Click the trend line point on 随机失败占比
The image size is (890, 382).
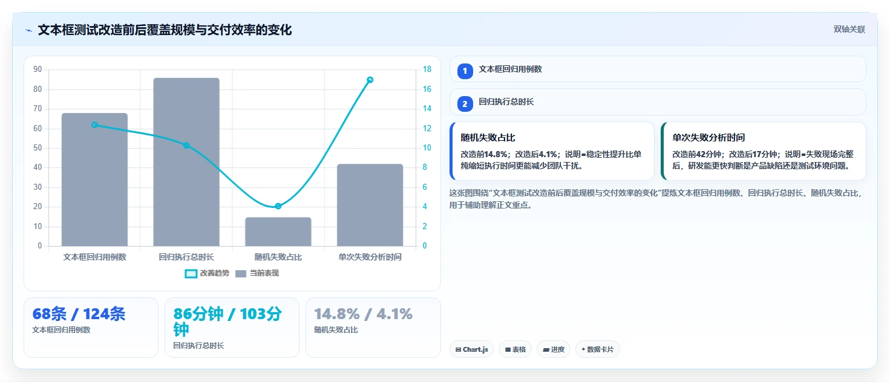(278, 206)
